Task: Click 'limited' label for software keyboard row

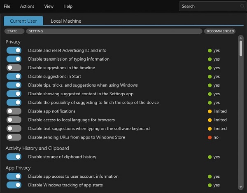Action: coord(220,128)
